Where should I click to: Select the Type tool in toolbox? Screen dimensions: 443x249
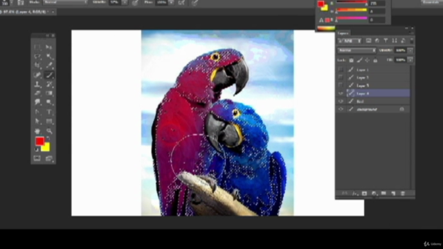point(49,112)
